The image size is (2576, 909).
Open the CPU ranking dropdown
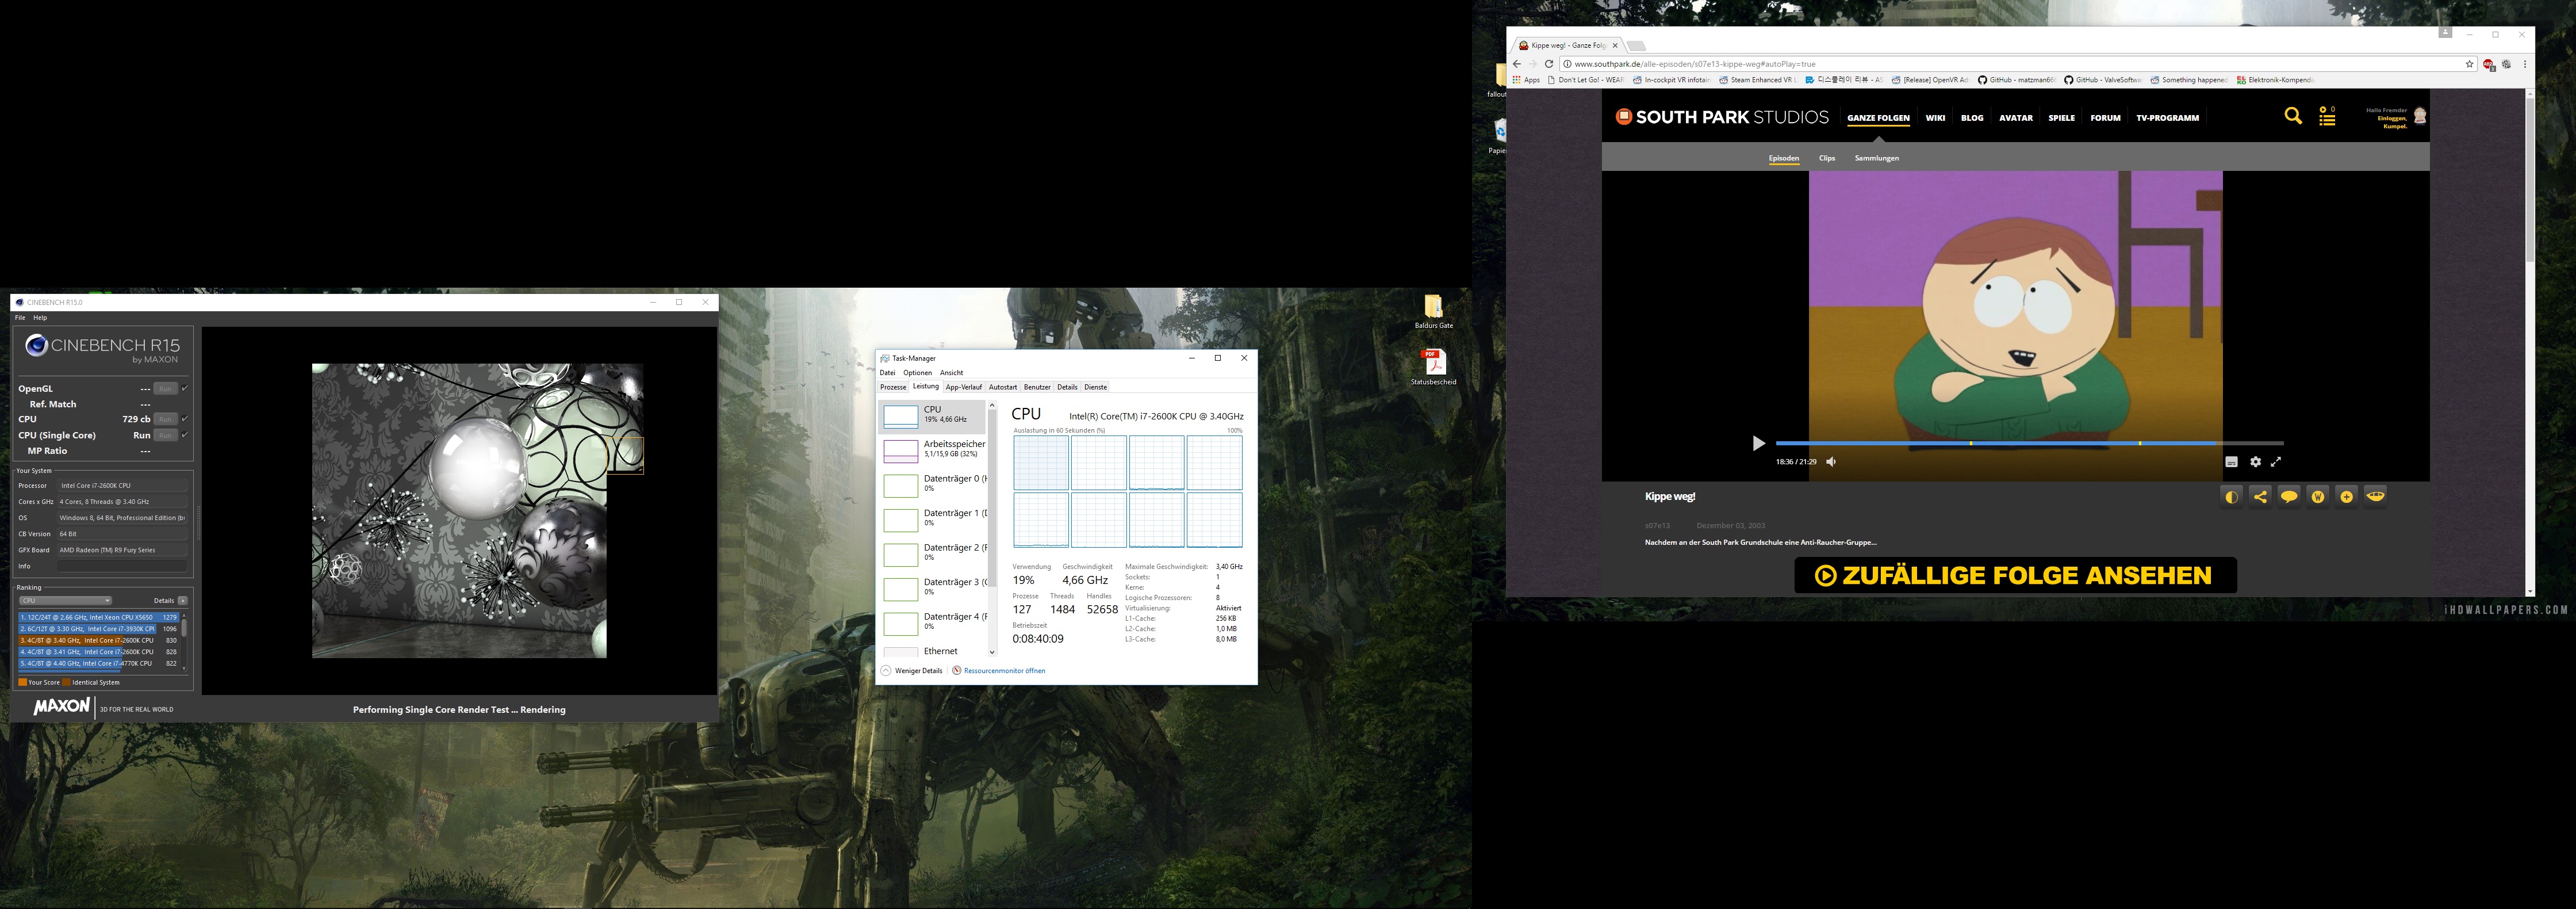point(65,601)
